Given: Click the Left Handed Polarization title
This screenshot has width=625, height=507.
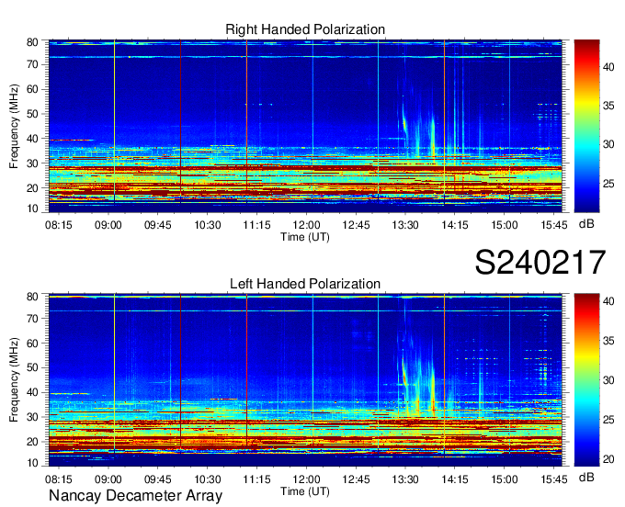Looking at the screenshot, I should pos(305,284).
